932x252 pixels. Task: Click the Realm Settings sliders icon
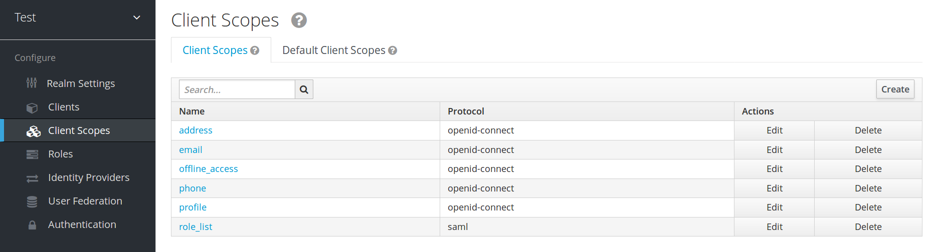point(32,83)
